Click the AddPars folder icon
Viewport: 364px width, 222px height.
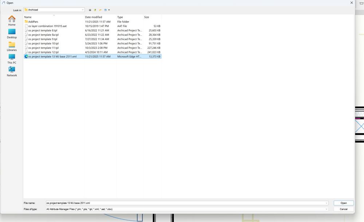click(26, 22)
